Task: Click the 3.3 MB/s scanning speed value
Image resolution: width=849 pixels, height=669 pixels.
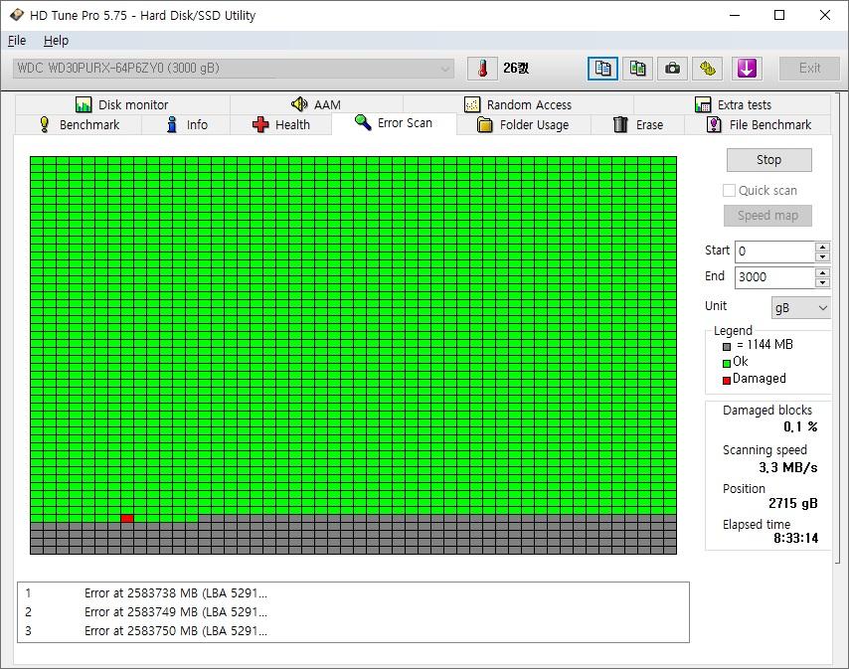Action: click(787, 467)
